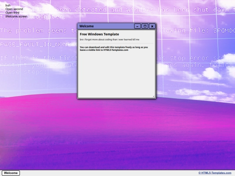
Task: Select the Welcome taskbar button
Action: [x=11, y=173]
